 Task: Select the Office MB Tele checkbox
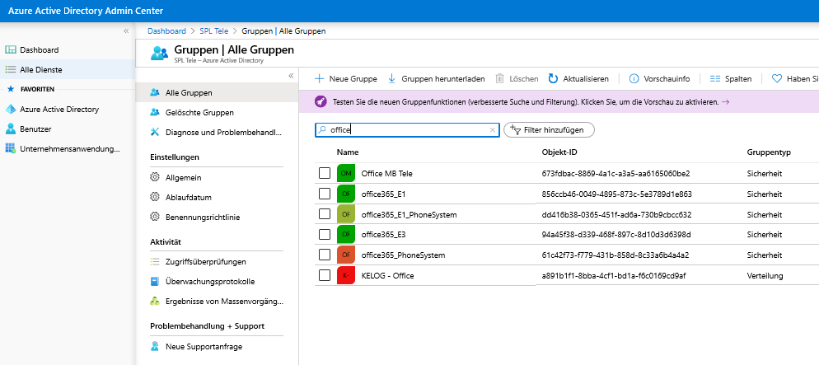coord(325,173)
